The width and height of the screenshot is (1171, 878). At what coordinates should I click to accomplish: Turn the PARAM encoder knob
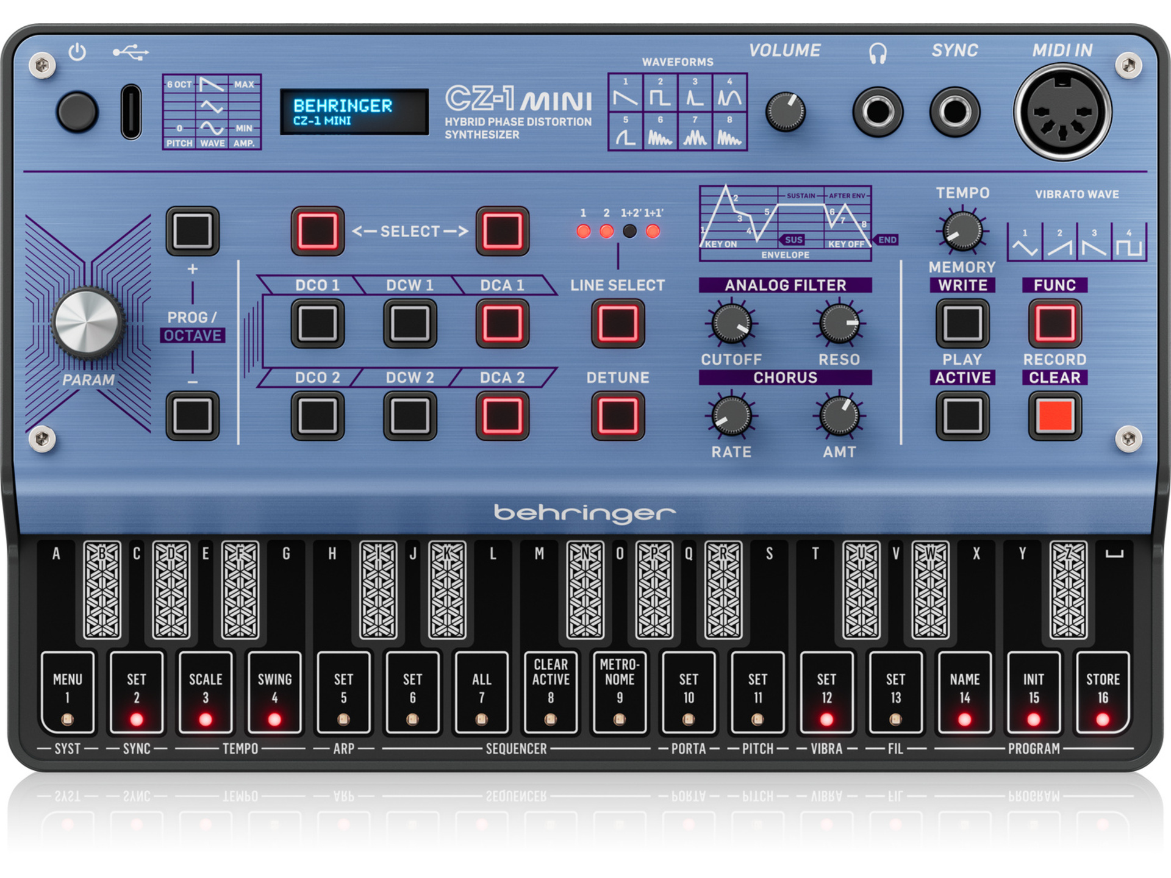click(87, 323)
